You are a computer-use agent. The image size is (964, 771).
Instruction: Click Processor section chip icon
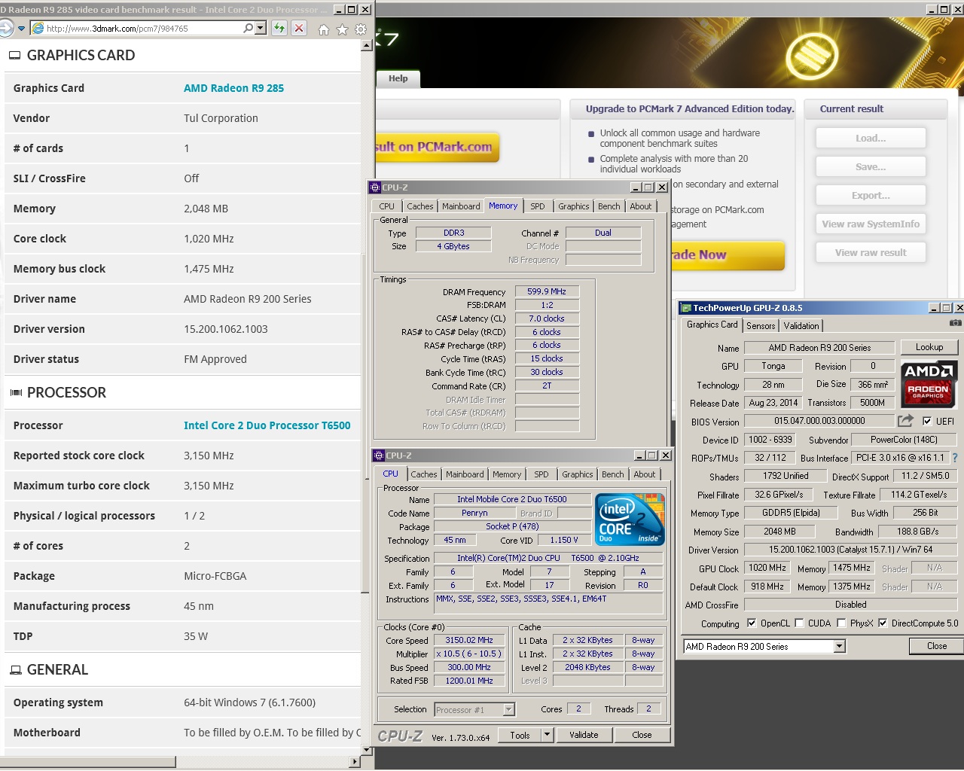(x=16, y=392)
